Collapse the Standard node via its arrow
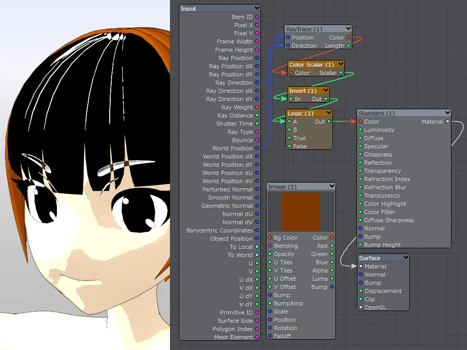467x350 pixels. pos(447,113)
